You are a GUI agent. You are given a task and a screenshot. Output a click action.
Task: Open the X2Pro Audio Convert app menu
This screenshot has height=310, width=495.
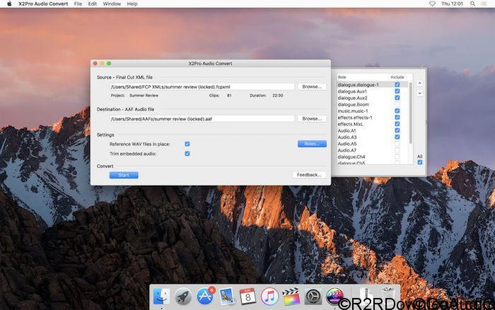pos(43,4)
